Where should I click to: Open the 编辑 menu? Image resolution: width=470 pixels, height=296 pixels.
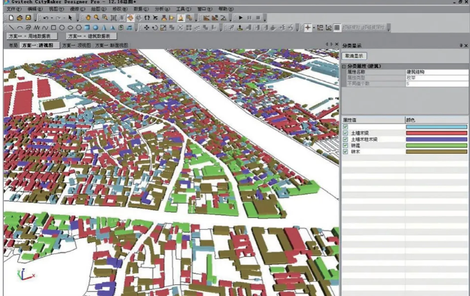click(x=35, y=9)
